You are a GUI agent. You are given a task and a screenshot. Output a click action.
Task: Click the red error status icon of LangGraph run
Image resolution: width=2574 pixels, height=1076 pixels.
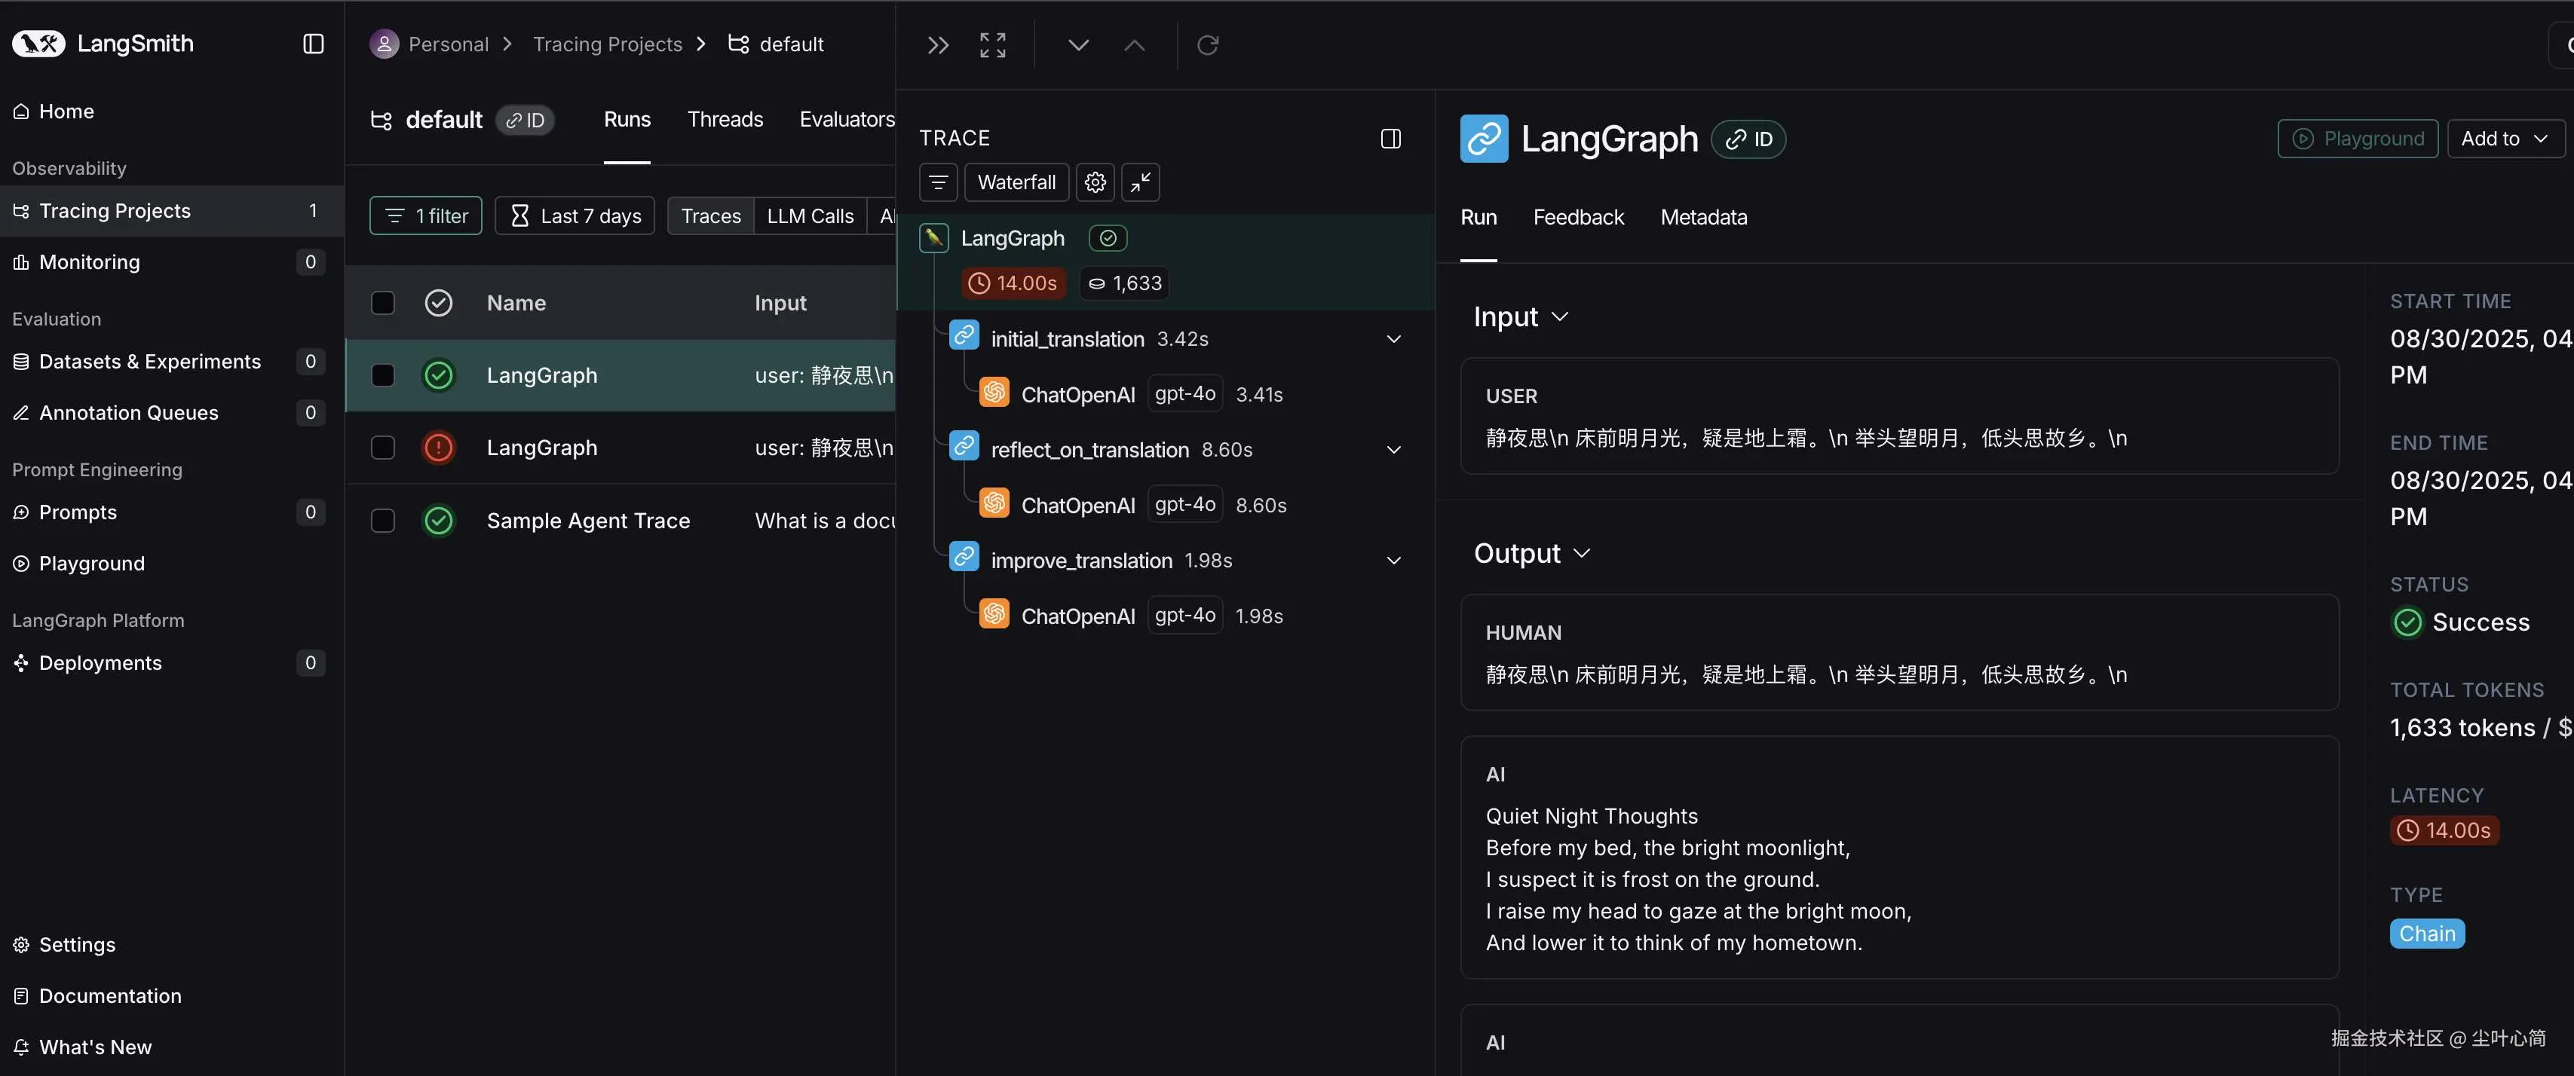(439, 448)
